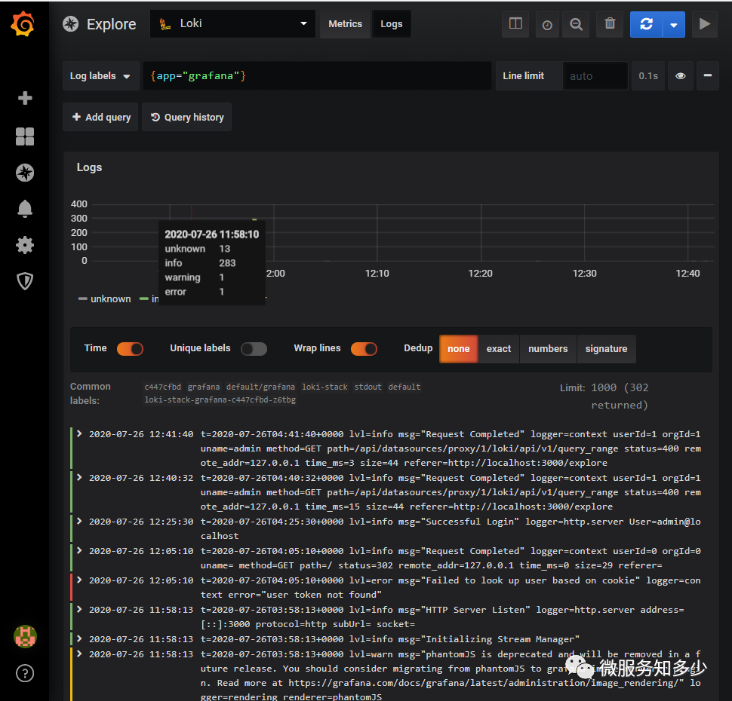Click the loki-stack common label
Image resolution: width=732 pixels, height=701 pixels.
324,387
